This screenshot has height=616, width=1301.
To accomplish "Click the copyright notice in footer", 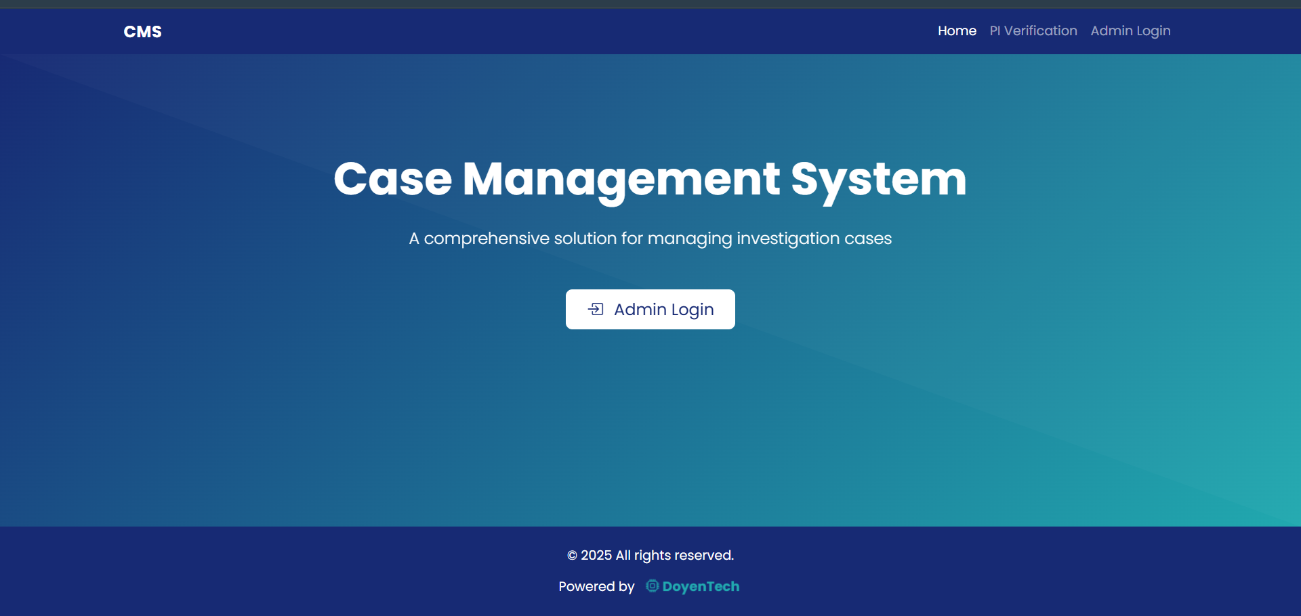I will (650, 555).
